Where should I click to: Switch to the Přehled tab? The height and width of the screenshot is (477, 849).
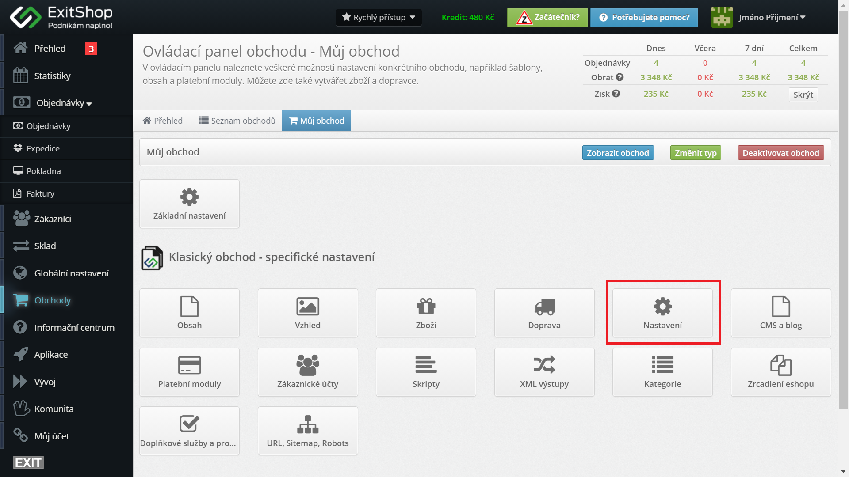pyautogui.click(x=163, y=121)
